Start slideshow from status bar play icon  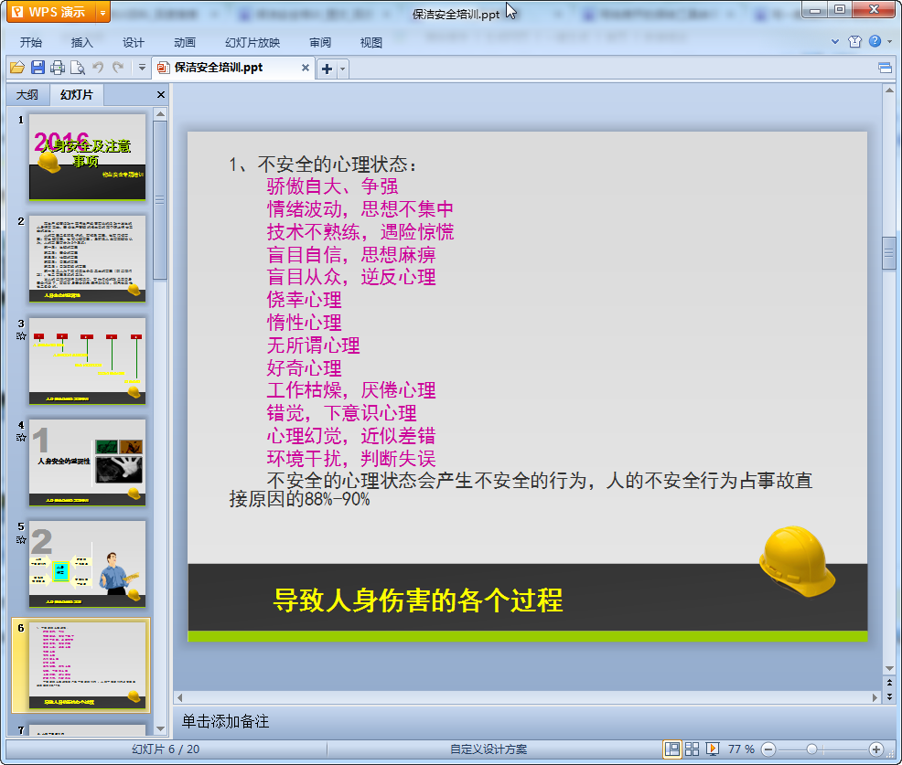[x=713, y=749]
